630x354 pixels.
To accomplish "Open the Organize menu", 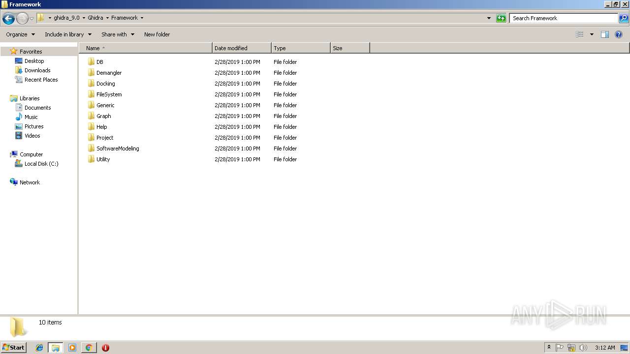I will pos(20,34).
